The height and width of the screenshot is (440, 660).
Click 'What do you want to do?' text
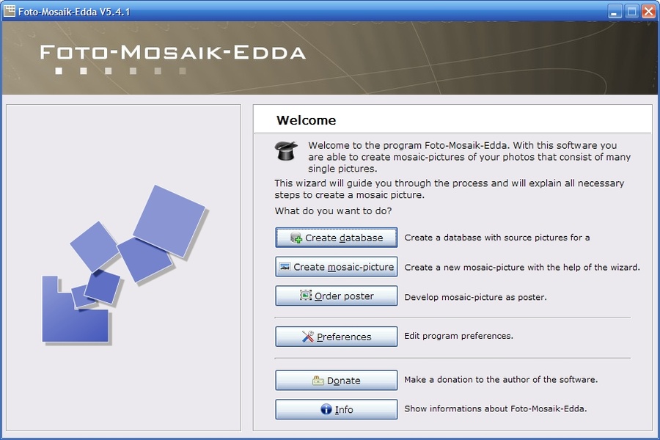click(334, 211)
